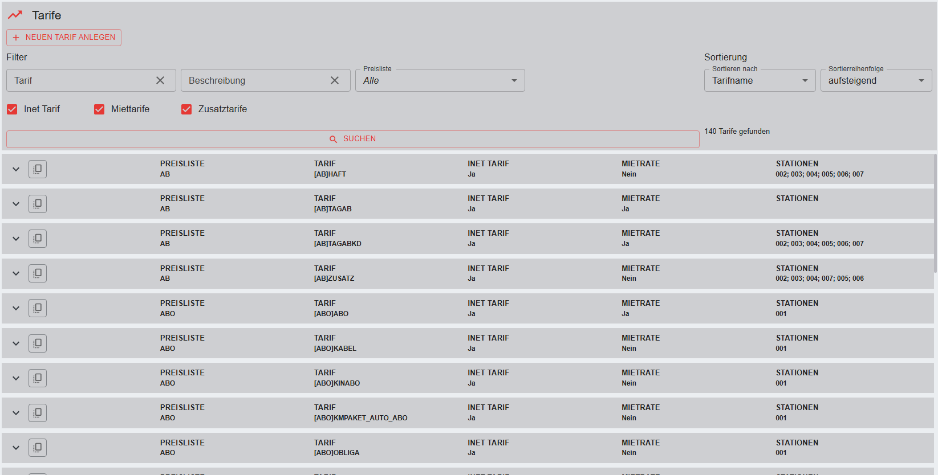Open the Sortieren nach dropdown

(760, 81)
